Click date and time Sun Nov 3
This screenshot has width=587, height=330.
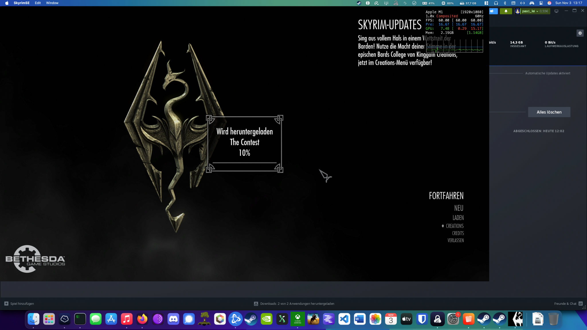(x=569, y=3)
